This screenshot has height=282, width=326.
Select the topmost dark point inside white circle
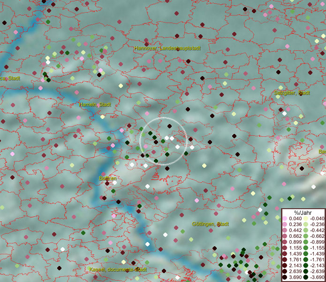point(169,126)
